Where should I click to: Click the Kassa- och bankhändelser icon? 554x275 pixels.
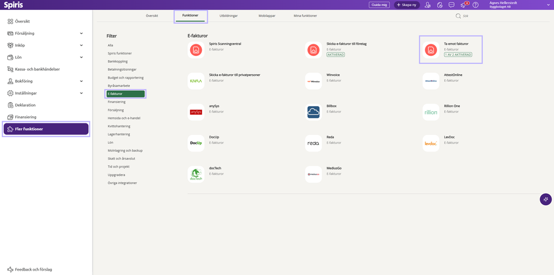pos(10,69)
